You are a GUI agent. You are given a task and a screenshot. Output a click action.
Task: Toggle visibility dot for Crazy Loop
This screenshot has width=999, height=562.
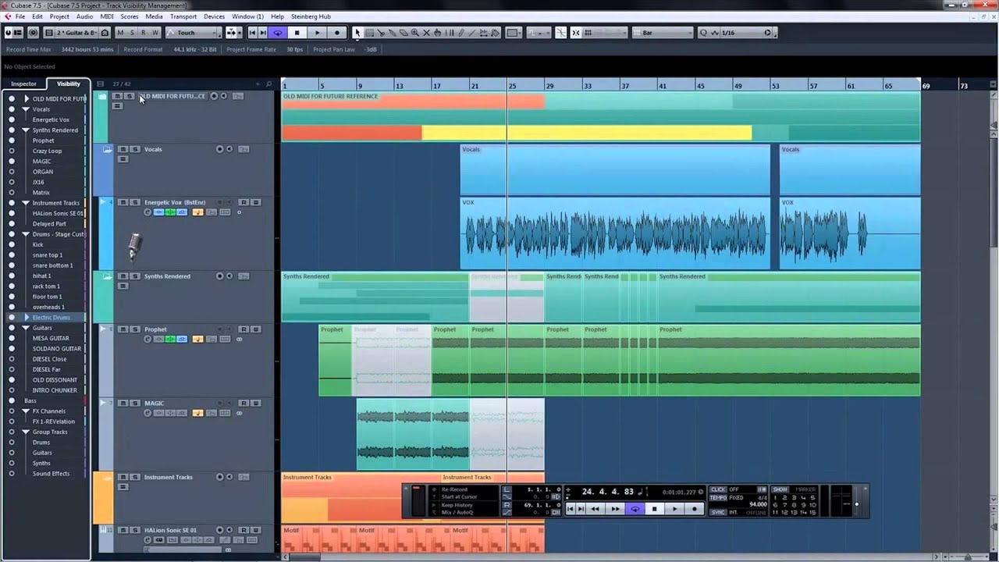[x=12, y=151]
